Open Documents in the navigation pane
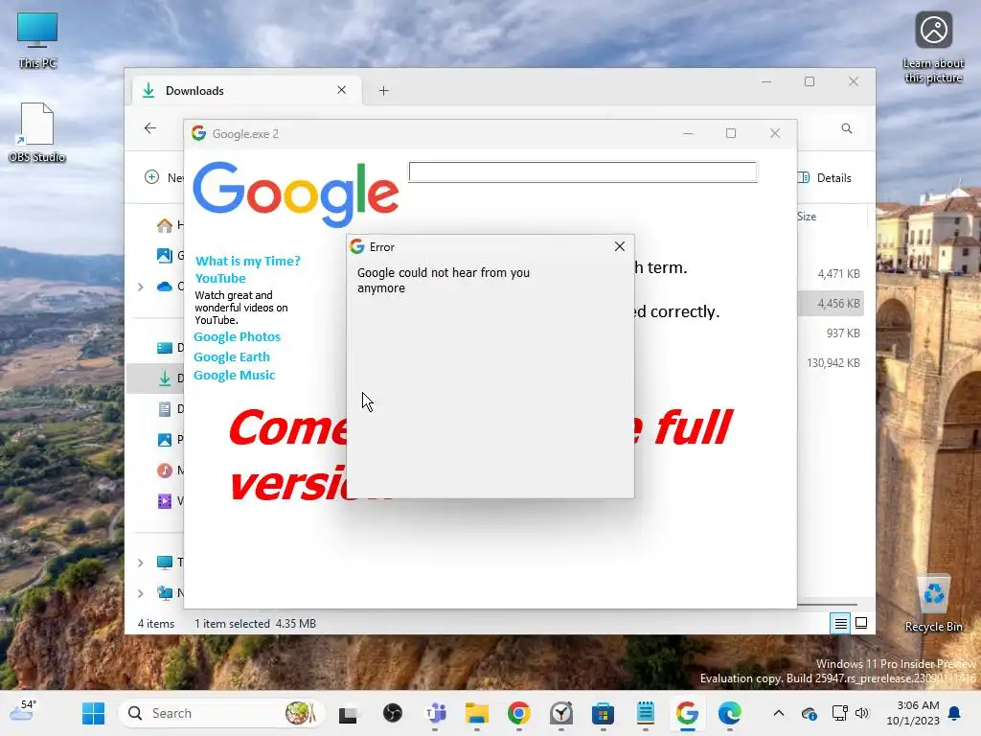This screenshot has height=736, width=981. [x=170, y=409]
